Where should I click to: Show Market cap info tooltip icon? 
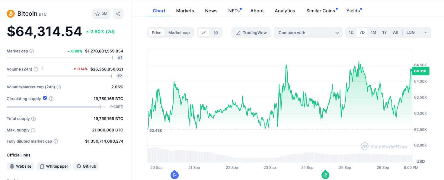coord(32,51)
